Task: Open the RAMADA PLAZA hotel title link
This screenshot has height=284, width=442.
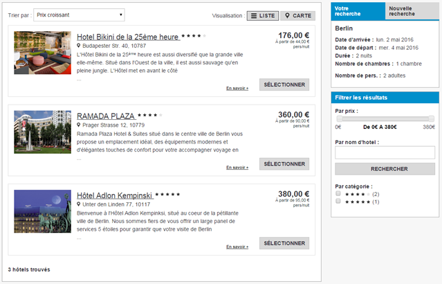Action: coord(106,116)
